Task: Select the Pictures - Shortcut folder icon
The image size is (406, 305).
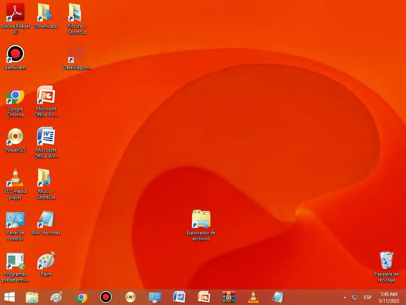Action: pos(77,18)
